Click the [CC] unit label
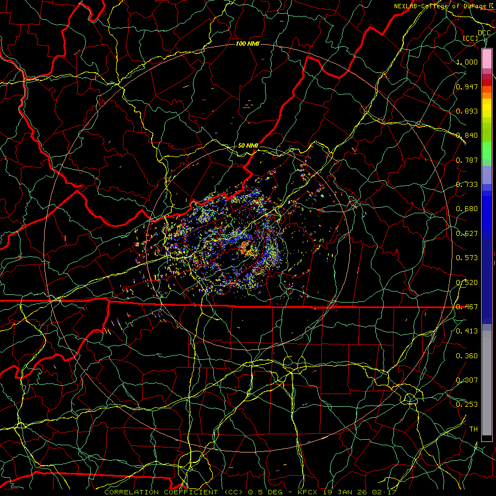This screenshot has width=496, height=496. click(x=471, y=38)
